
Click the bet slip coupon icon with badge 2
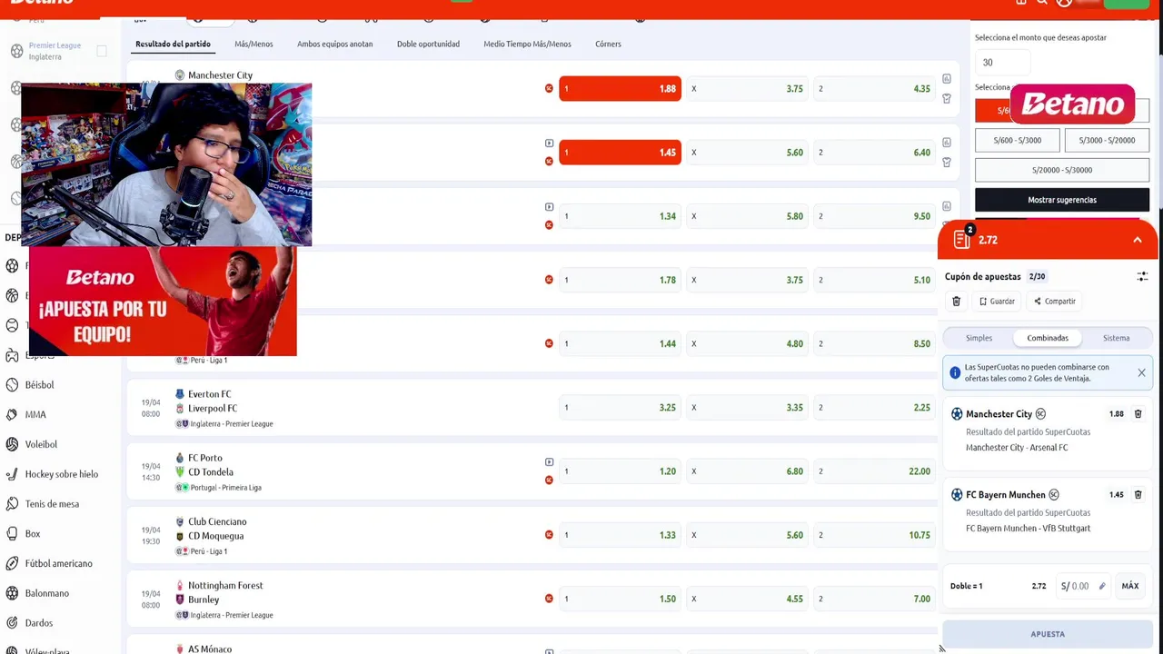[x=962, y=239]
